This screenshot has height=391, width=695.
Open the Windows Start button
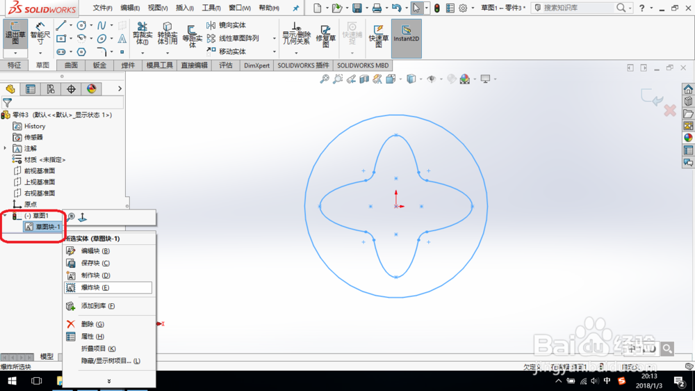click(x=12, y=381)
